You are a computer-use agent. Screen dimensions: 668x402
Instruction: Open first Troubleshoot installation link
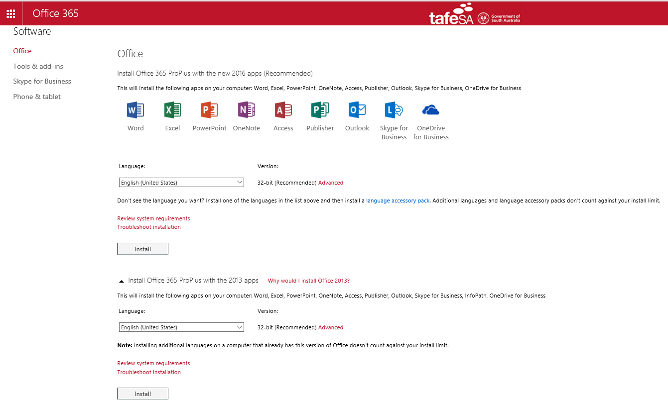coord(149,227)
